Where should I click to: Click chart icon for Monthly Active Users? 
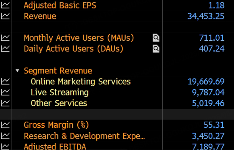click(5, 38)
